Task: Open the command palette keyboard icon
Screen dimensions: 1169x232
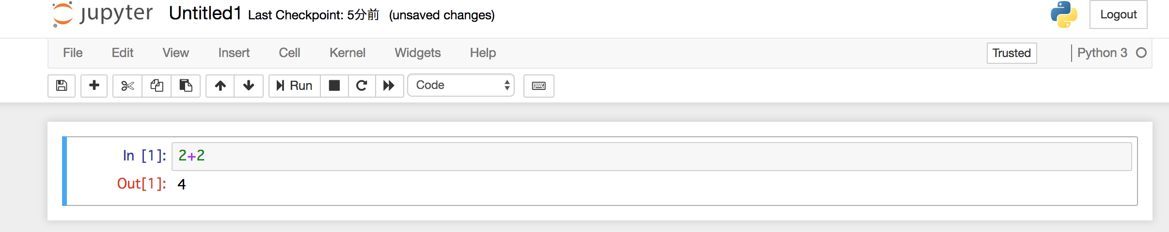Action: (x=539, y=86)
